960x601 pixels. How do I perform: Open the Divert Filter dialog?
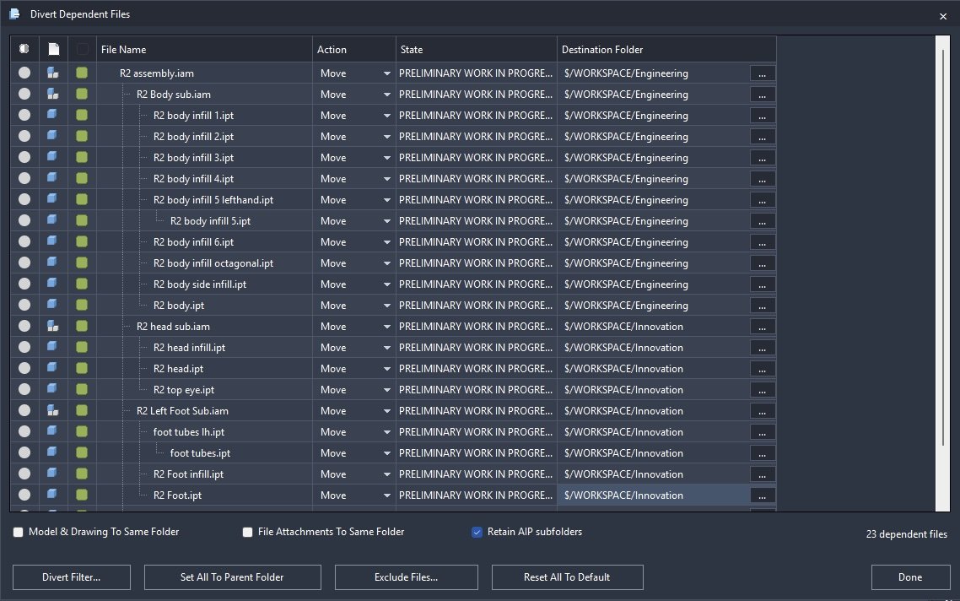pyautogui.click(x=72, y=577)
